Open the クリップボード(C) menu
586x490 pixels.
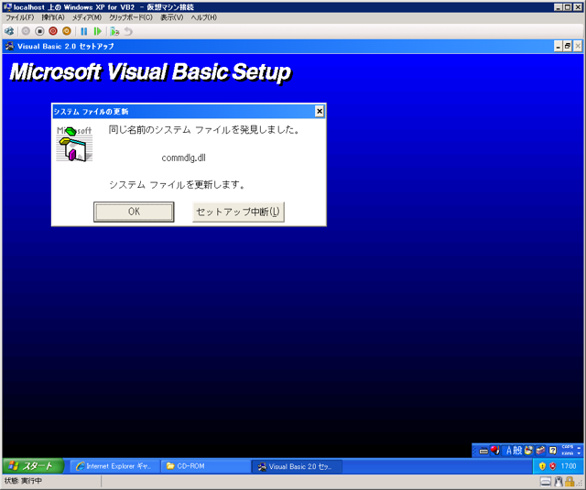click(130, 17)
